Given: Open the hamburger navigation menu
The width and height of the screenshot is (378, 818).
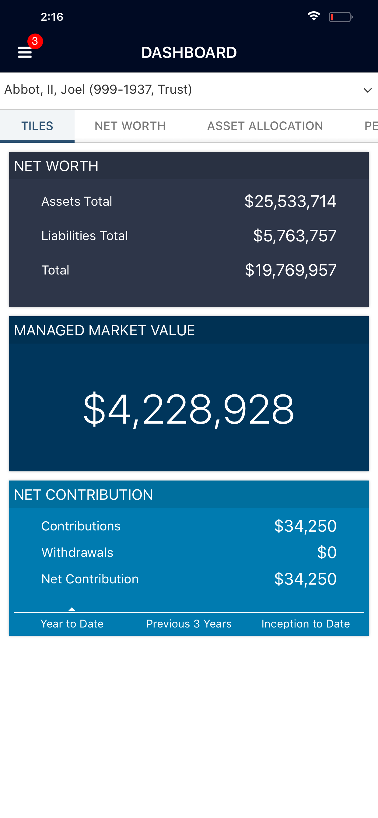Looking at the screenshot, I should coord(25,52).
